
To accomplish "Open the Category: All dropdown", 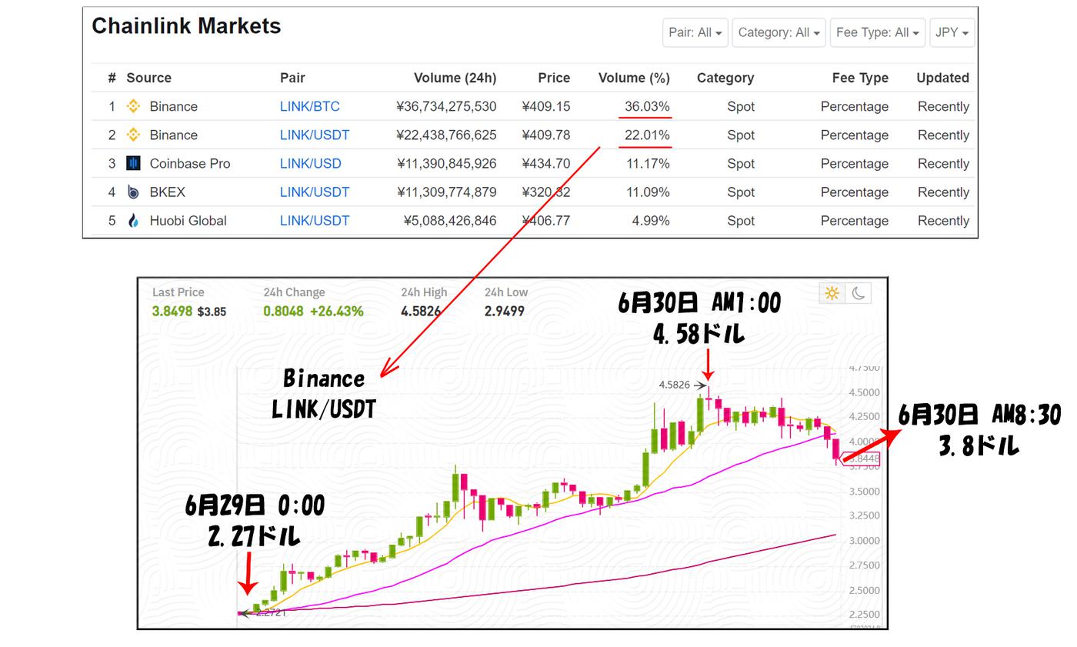I will pos(779,32).
